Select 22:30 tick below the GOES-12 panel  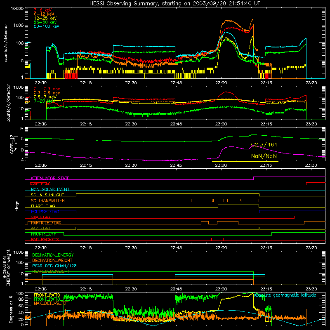point(131,165)
